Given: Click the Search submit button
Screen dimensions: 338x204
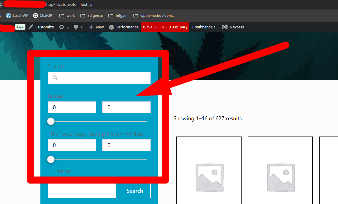Looking at the screenshot, I should point(135,191).
